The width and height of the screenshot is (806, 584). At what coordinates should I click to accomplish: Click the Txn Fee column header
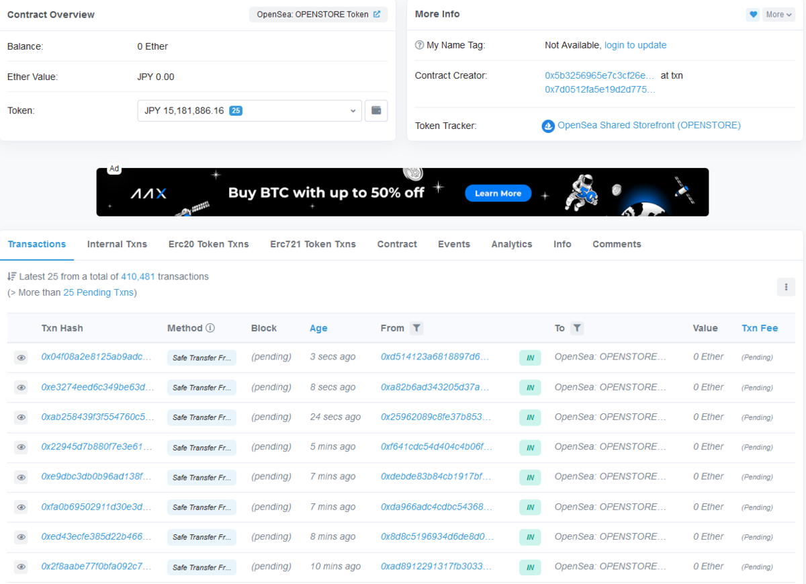(x=760, y=328)
